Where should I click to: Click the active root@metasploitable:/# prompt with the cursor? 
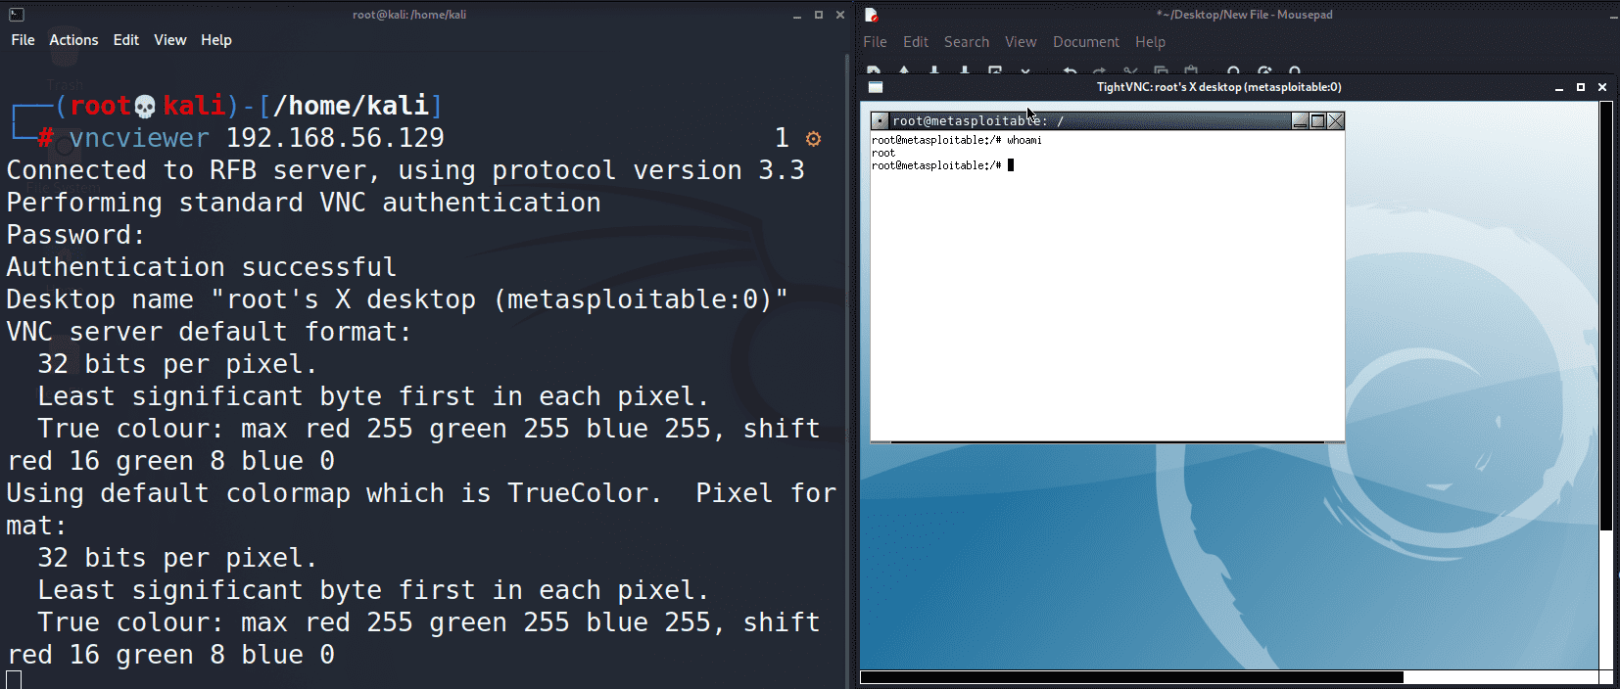[x=942, y=165]
